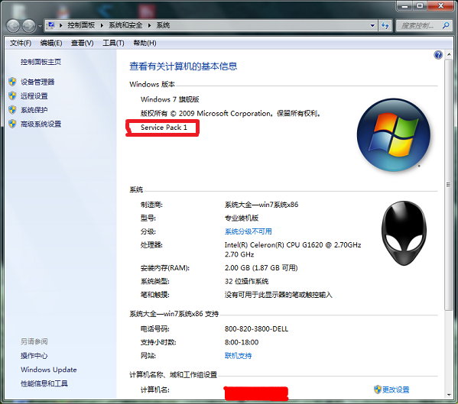Viewport: 458px width, 404px height.
Task: Open the 帮助(H) menu
Action: point(145,44)
